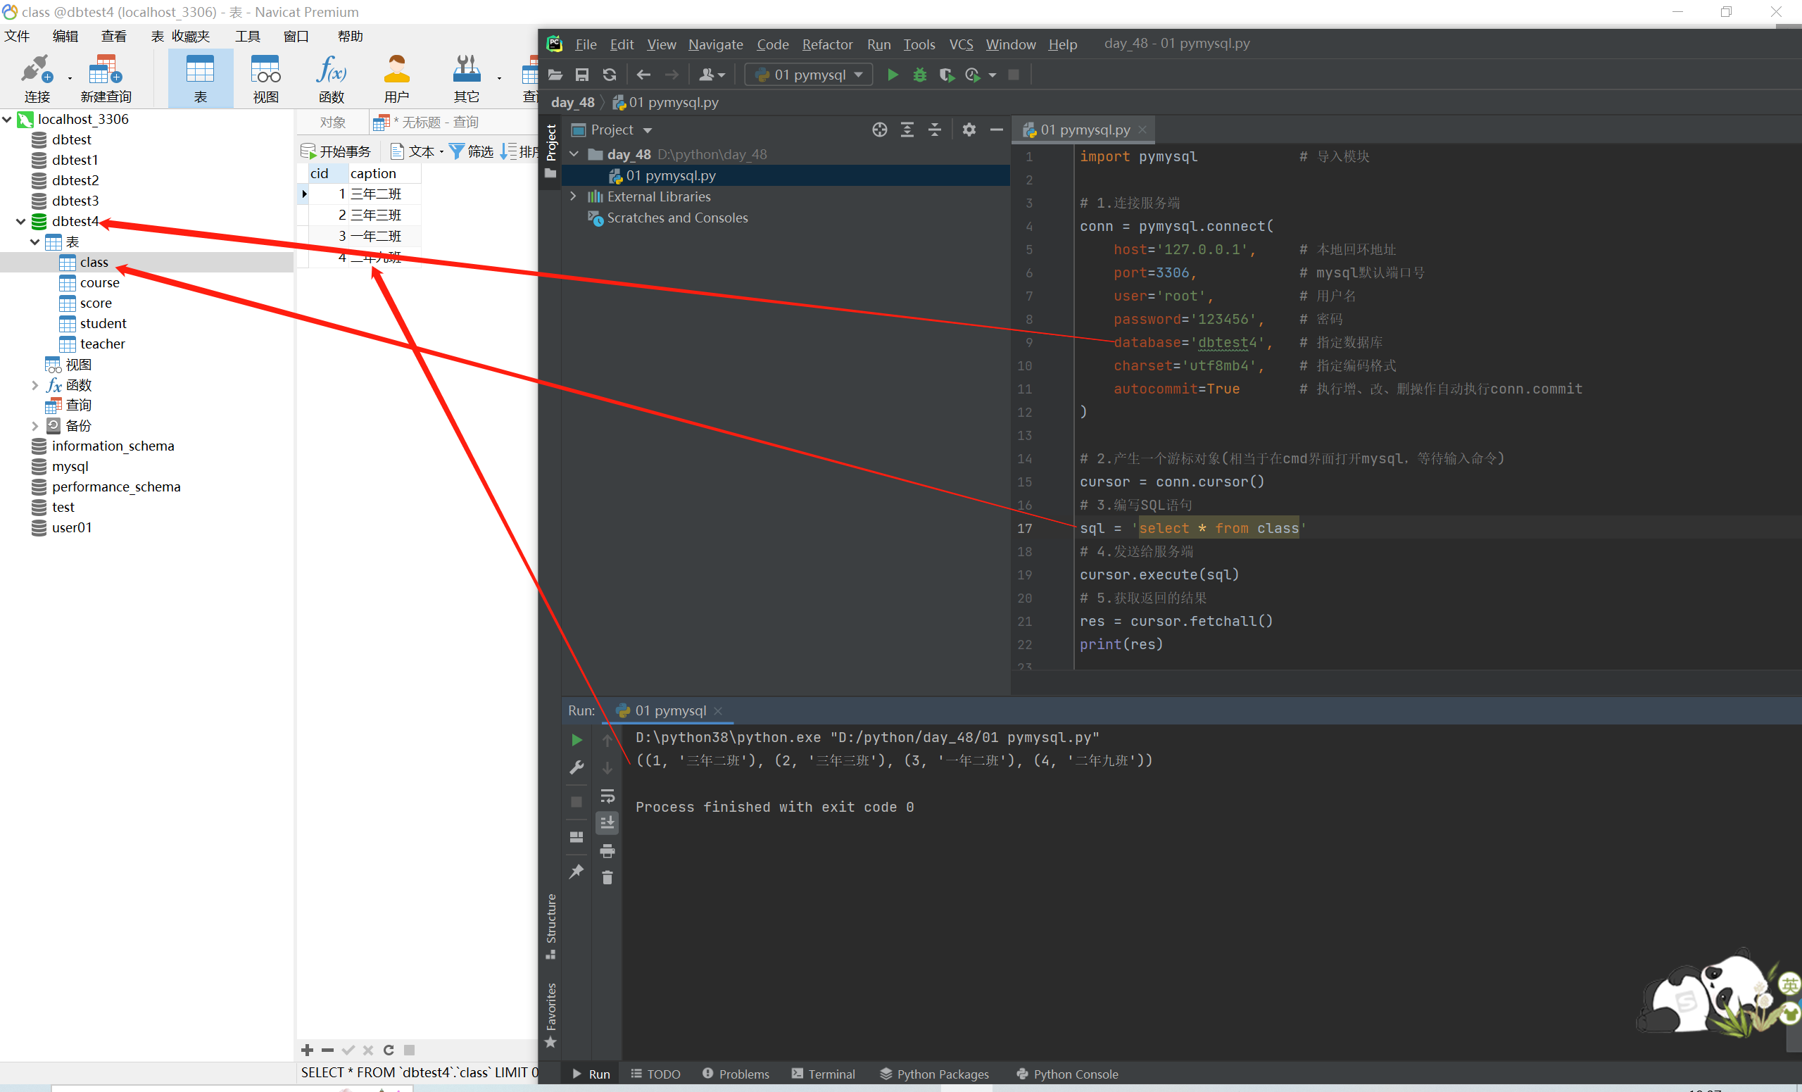Expand the External Libraries tree node

pos(574,196)
